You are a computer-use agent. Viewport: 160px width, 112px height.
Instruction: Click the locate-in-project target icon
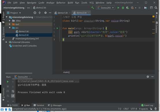pyautogui.click(x=35, y=13)
